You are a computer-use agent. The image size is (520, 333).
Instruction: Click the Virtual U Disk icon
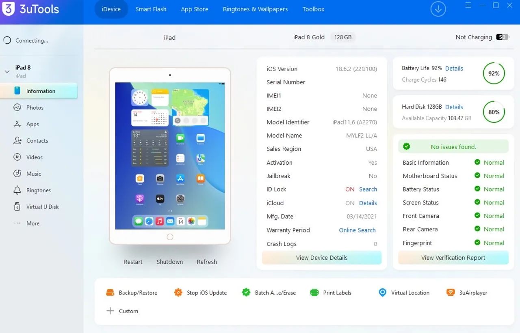[x=17, y=207]
